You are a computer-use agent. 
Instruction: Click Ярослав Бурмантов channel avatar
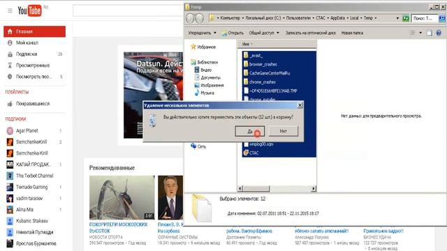point(10,243)
